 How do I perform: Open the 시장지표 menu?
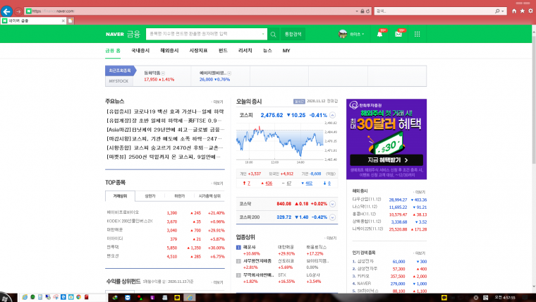pos(199,51)
